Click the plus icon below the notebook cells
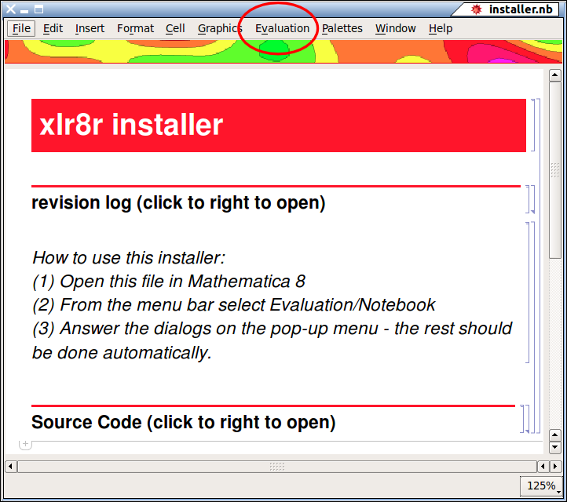Image resolution: width=567 pixels, height=502 pixels. pos(25,444)
